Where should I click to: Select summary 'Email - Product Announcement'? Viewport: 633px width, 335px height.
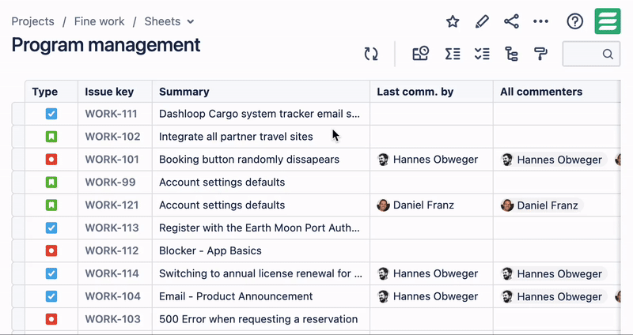(x=236, y=297)
